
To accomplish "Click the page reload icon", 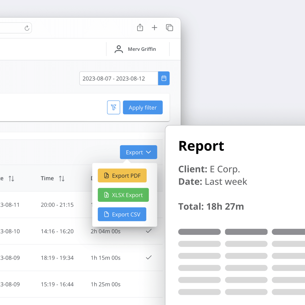I will pos(27,28).
